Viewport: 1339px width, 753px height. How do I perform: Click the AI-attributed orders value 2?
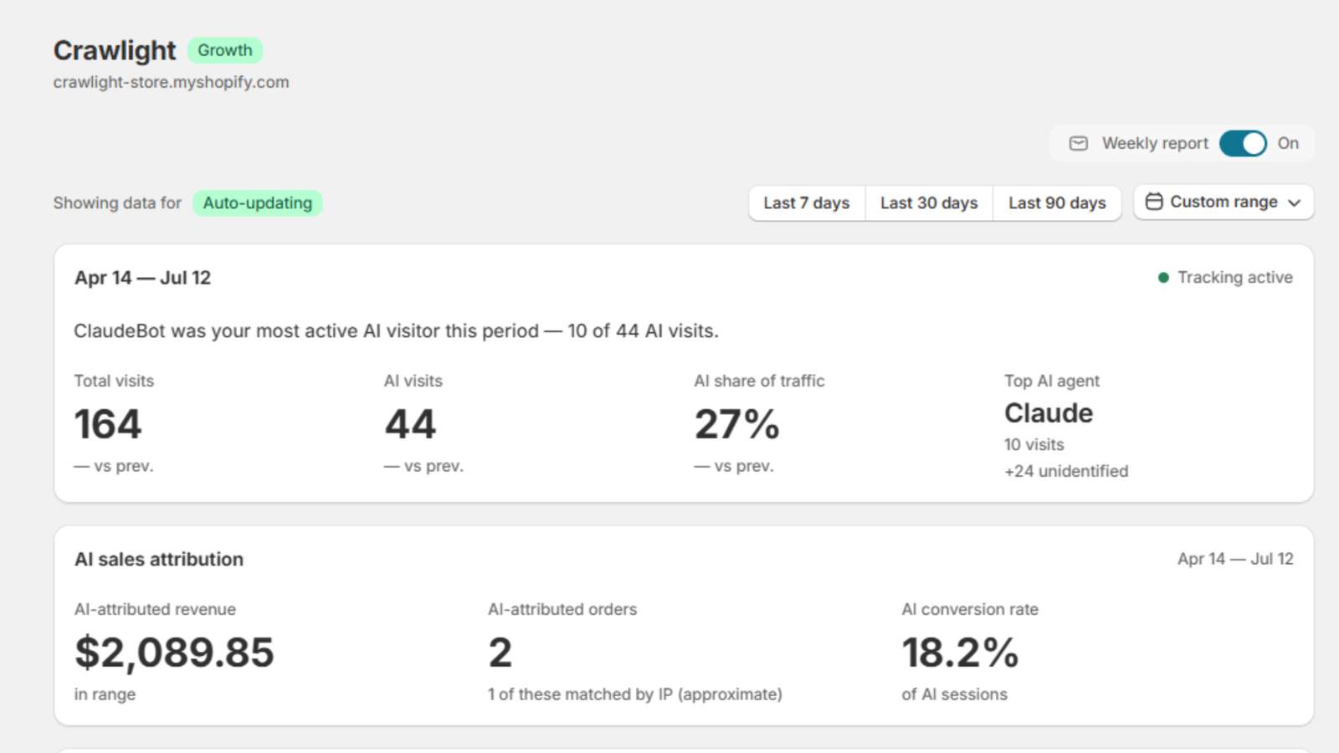[x=500, y=653]
